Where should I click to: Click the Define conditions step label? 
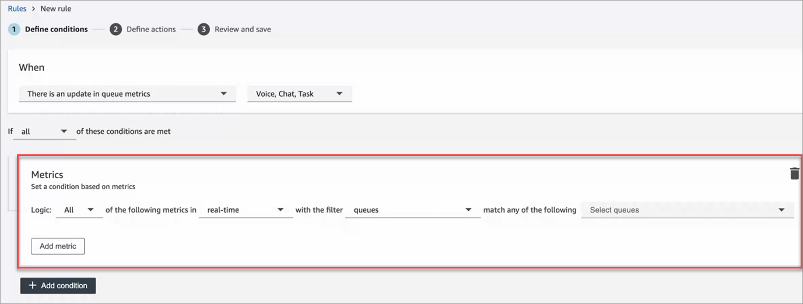tap(56, 29)
